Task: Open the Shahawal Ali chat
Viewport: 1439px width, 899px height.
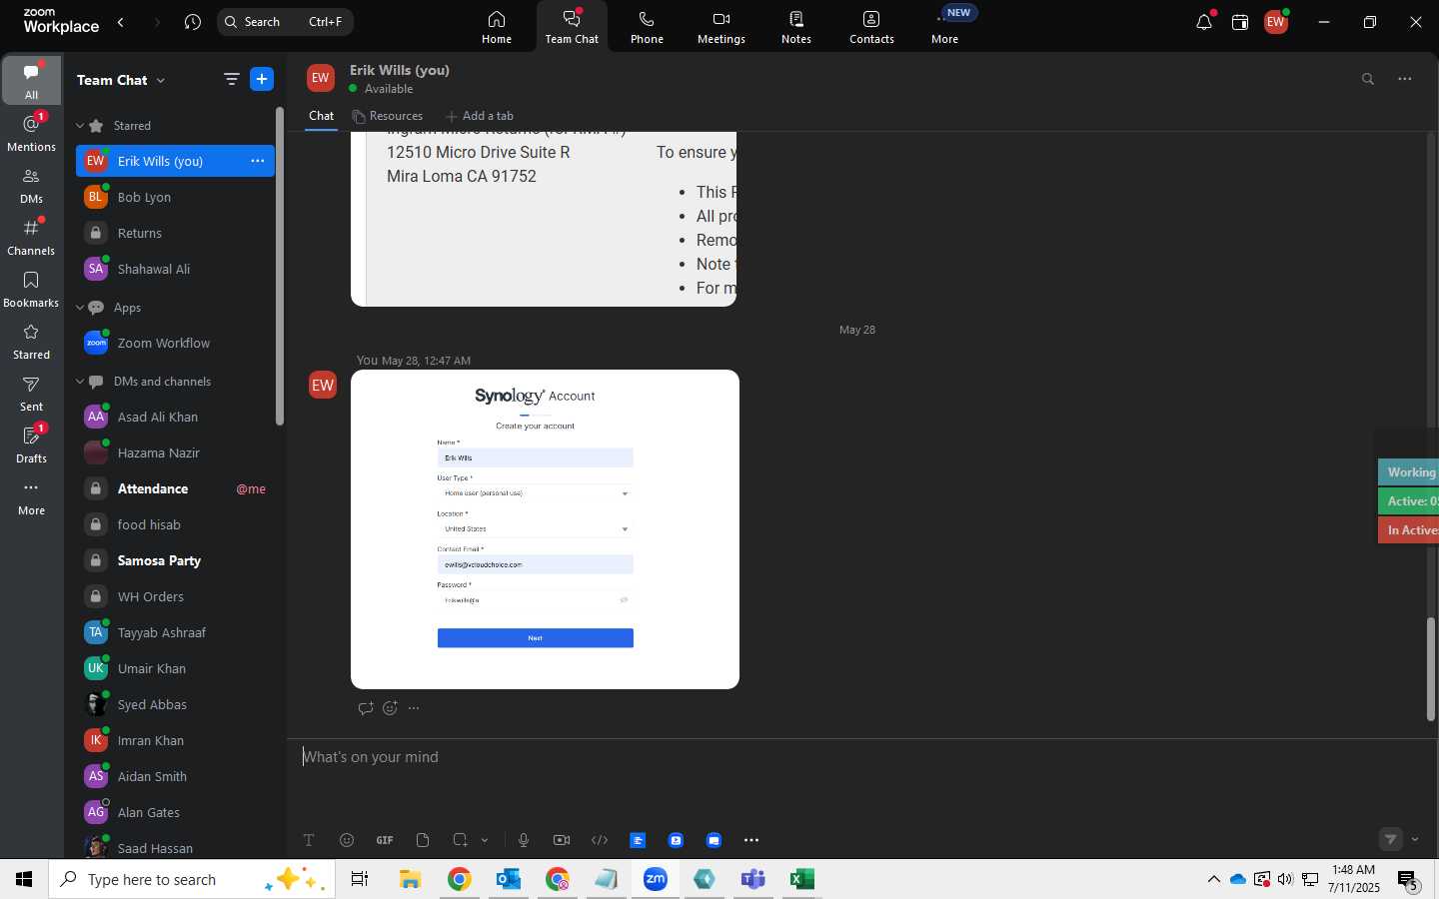Action: tap(175, 269)
